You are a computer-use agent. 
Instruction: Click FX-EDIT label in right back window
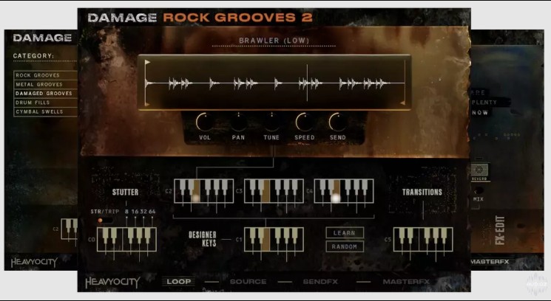point(501,231)
